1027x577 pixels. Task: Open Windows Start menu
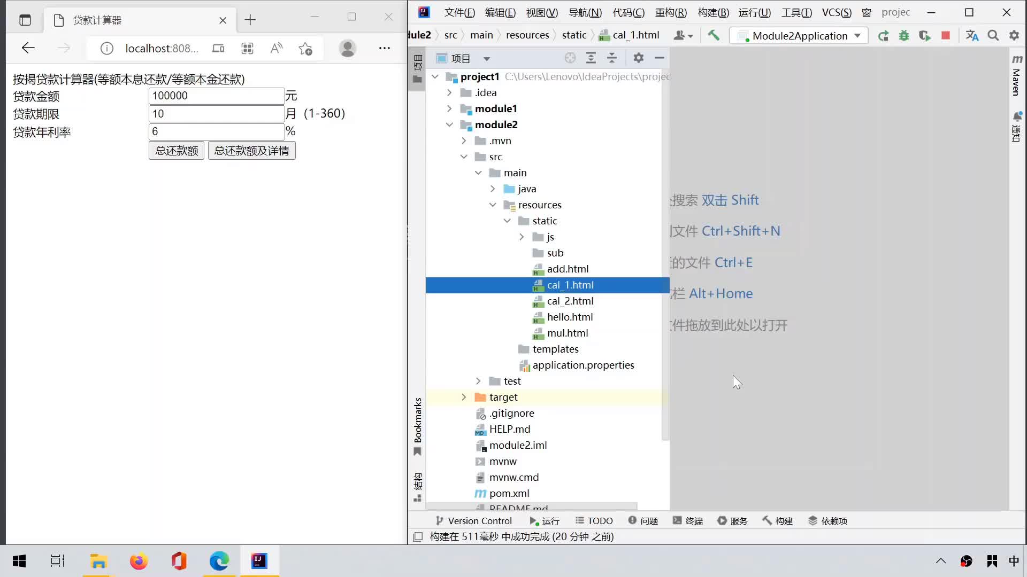(x=19, y=561)
